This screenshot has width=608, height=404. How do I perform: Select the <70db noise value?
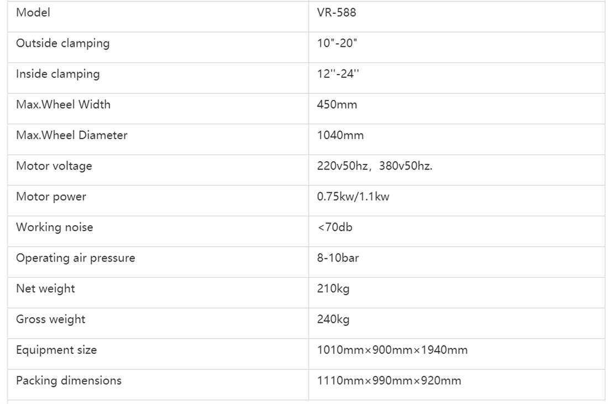coord(334,227)
